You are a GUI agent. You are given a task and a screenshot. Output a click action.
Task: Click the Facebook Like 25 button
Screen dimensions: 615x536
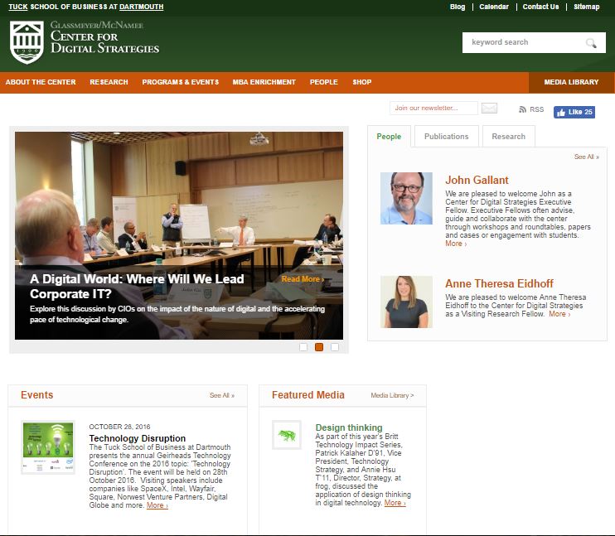point(574,112)
